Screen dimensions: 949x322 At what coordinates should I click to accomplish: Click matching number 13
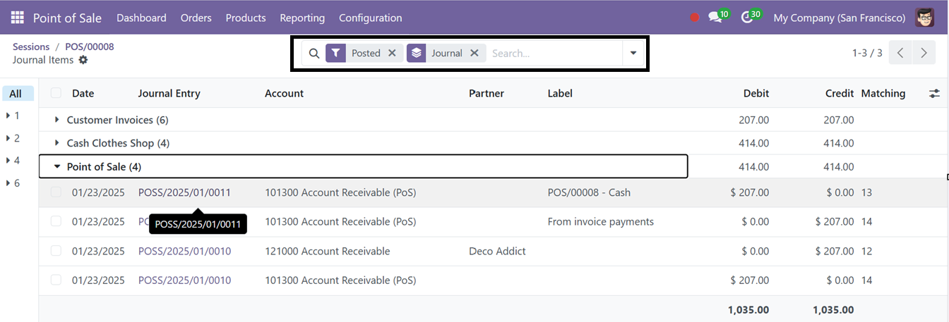point(866,192)
